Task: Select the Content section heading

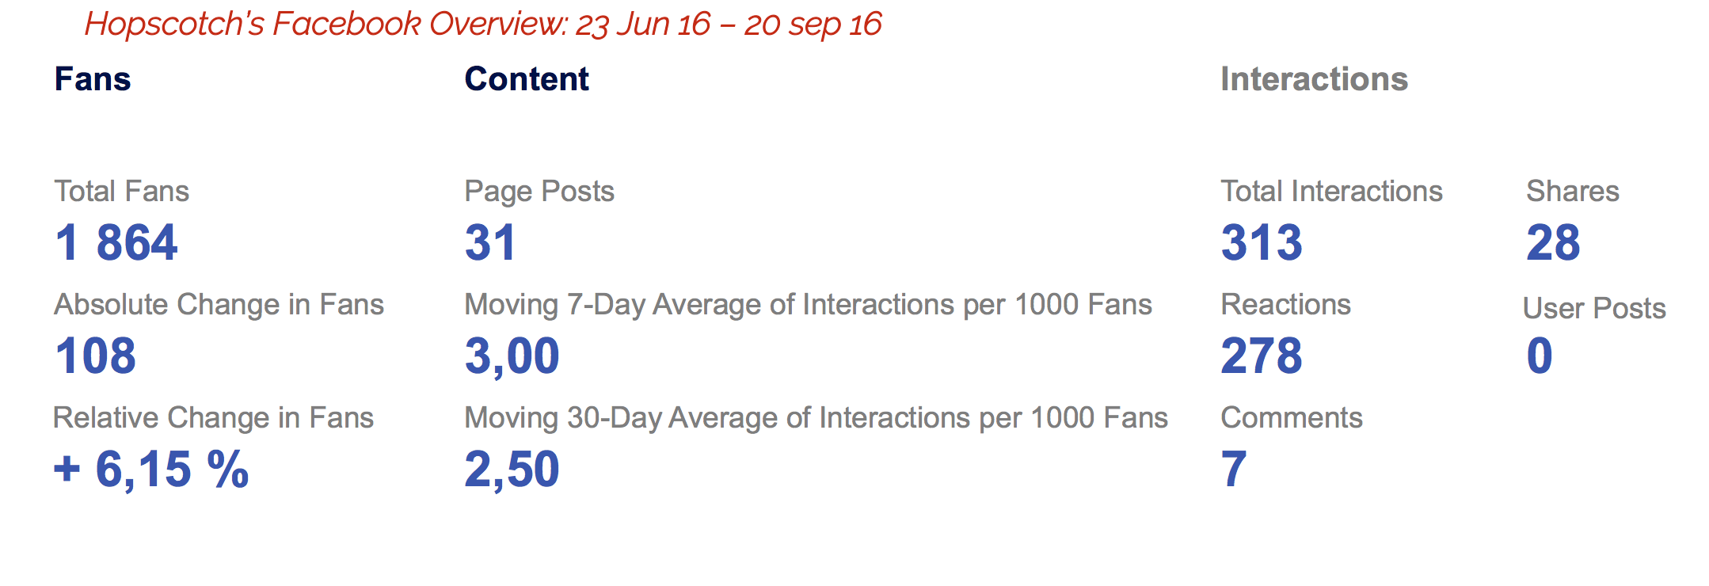Action: [x=526, y=79]
